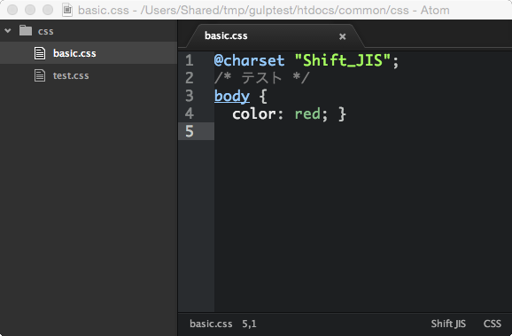Click line number 4 in the gutter
512x336 pixels.
click(190, 113)
